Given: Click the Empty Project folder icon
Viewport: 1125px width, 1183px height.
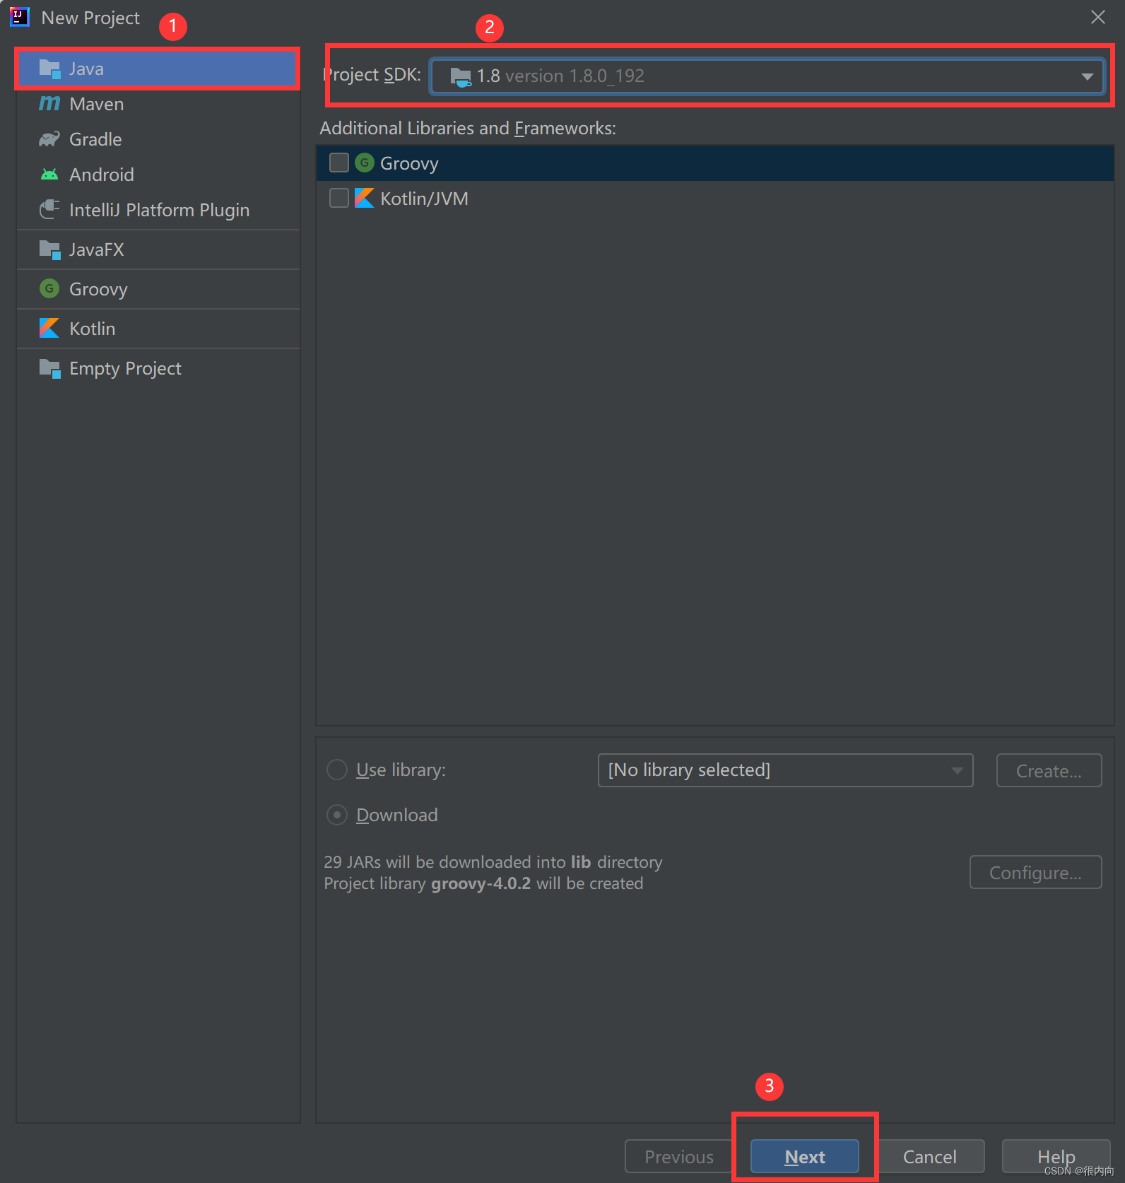Looking at the screenshot, I should click(49, 368).
